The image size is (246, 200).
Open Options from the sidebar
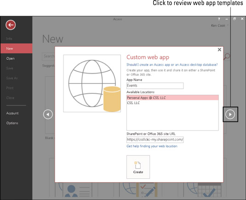pos(12,123)
